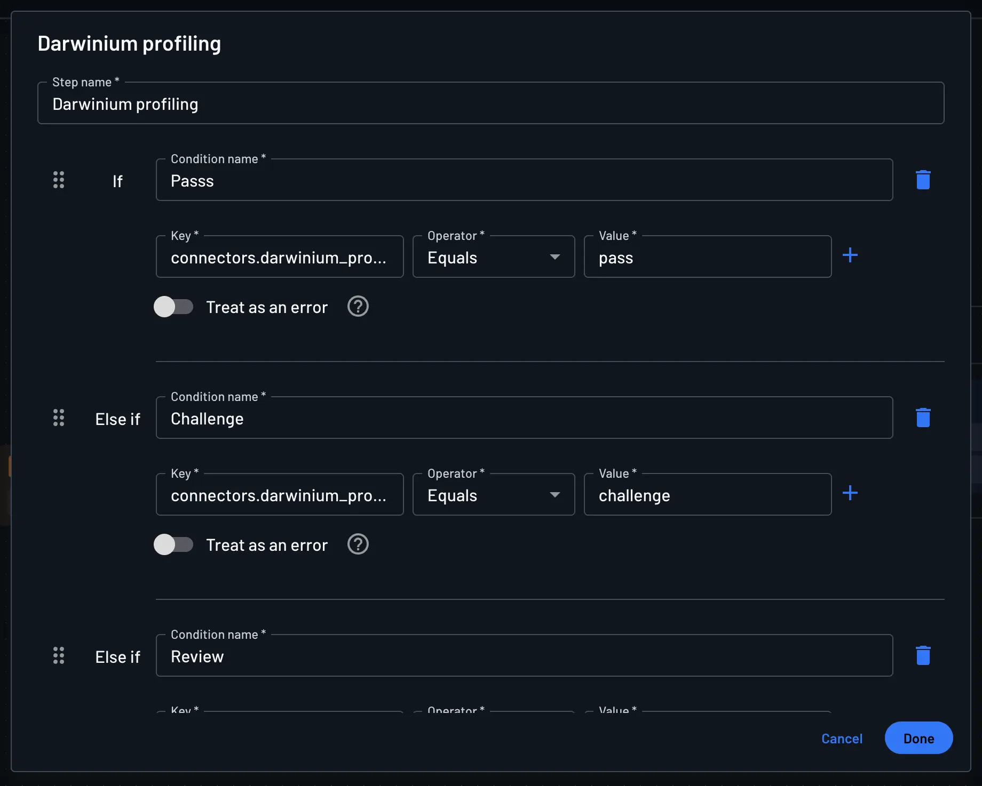The image size is (982, 786).
Task: Click the Done button
Action: click(918, 739)
